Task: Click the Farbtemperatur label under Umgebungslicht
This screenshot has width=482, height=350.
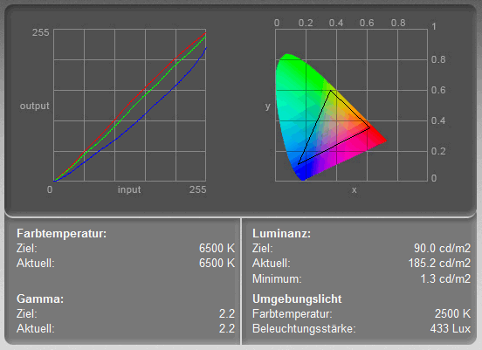Action: [293, 314]
